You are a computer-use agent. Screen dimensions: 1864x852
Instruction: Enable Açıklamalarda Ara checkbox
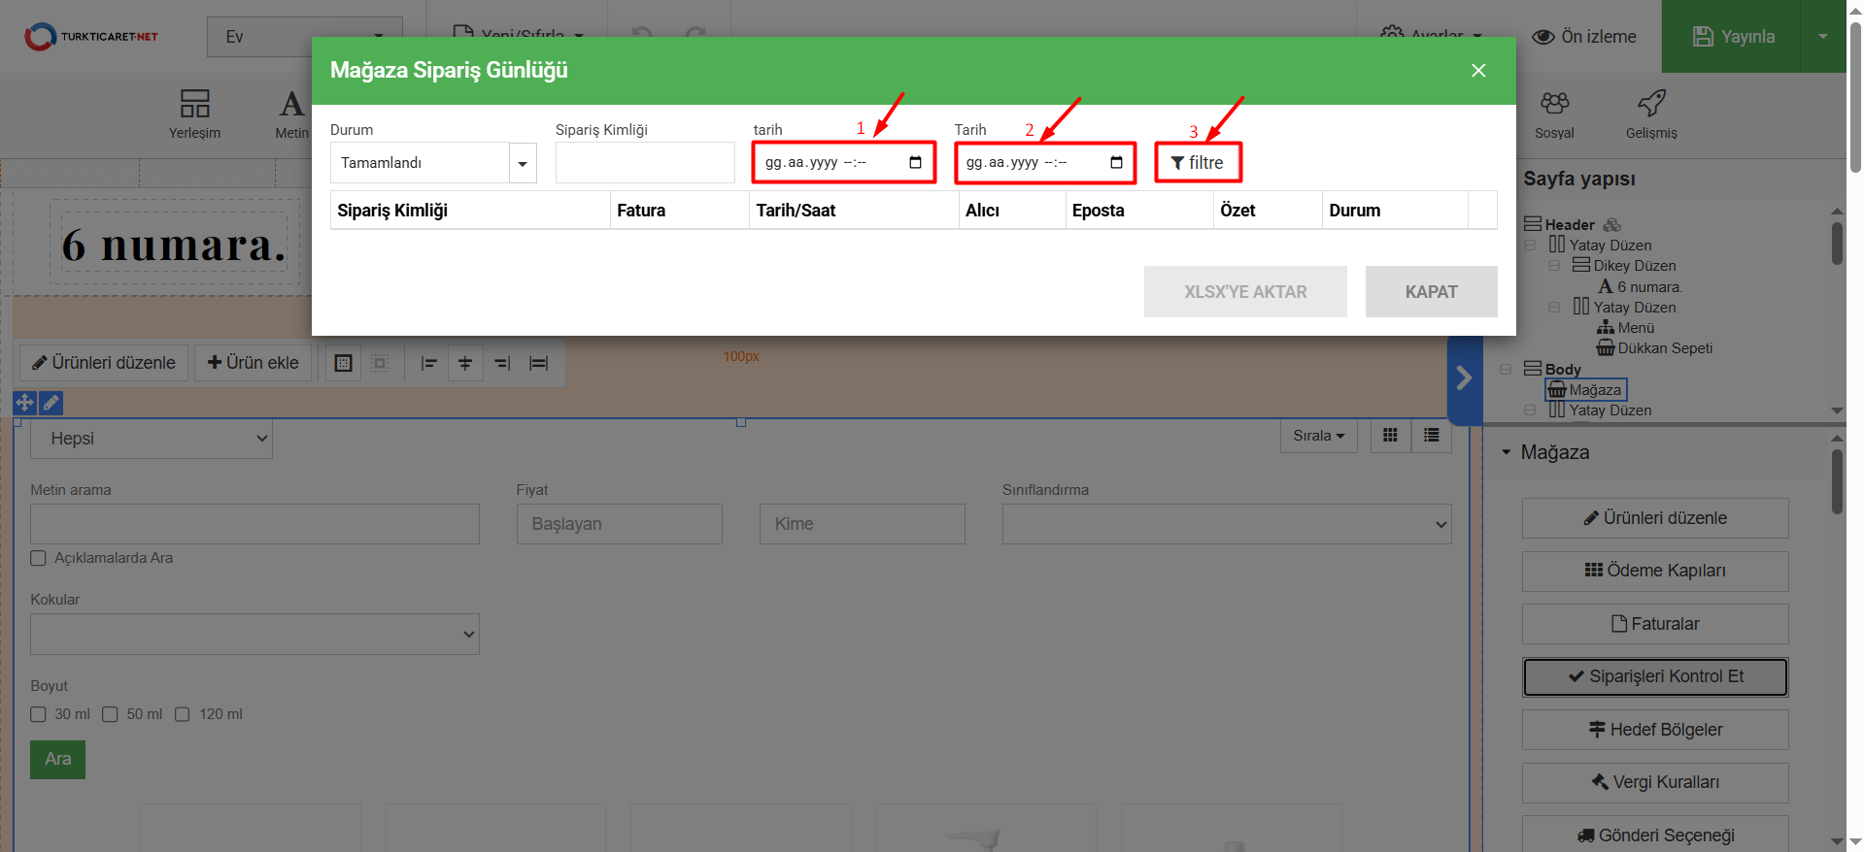coord(39,558)
